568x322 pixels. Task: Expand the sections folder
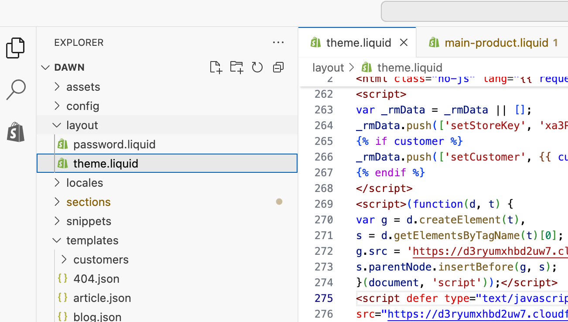point(57,202)
